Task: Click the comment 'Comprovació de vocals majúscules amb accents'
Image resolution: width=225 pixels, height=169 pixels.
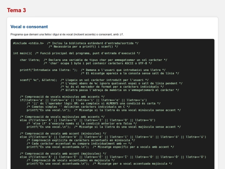Action: tap(62, 117)
